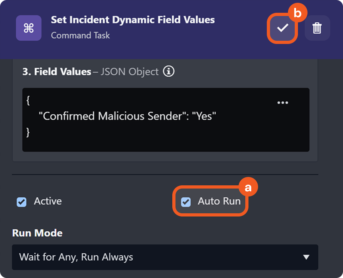343x278 pixels.
Task: Click the "Run Mode" section label
Action: (37, 233)
